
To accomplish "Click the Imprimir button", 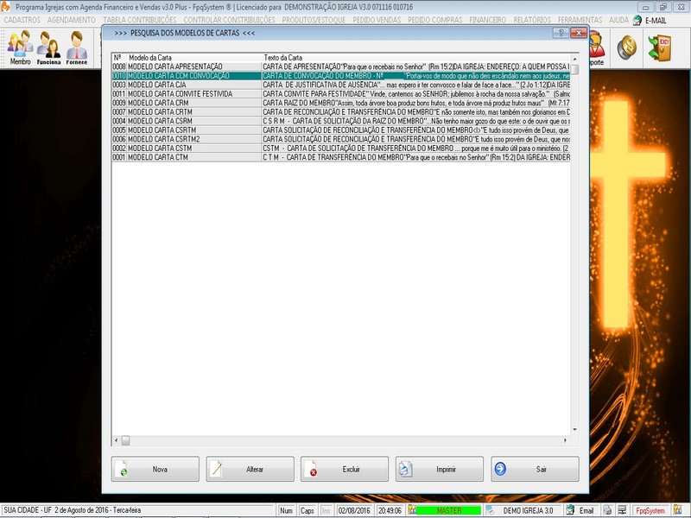I will click(x=440, y=469).
